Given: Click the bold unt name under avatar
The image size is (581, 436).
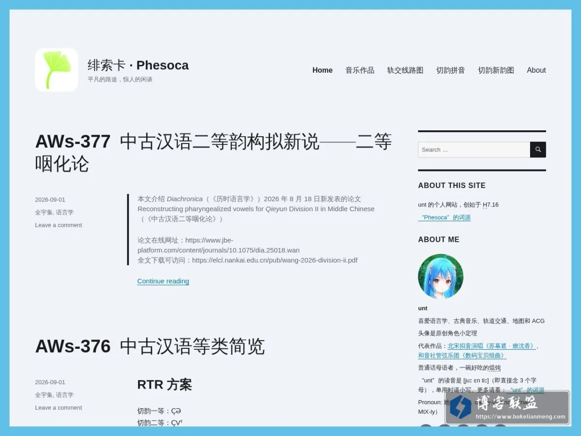Looking at the screenshot, I should [x=423, y=308].
